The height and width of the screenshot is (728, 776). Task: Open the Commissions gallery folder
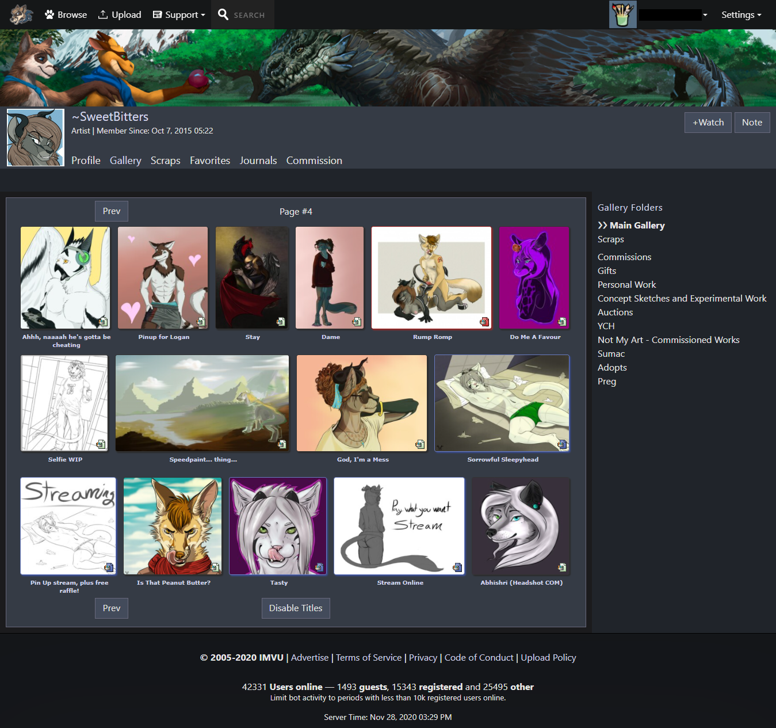pos(625,257)
